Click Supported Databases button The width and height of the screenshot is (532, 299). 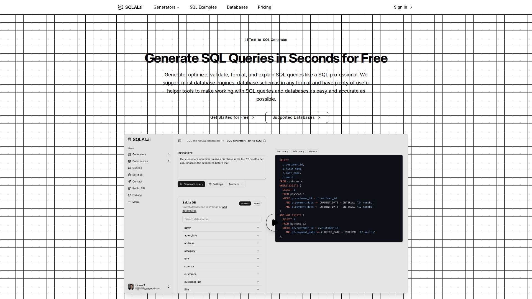coord(296,117)
